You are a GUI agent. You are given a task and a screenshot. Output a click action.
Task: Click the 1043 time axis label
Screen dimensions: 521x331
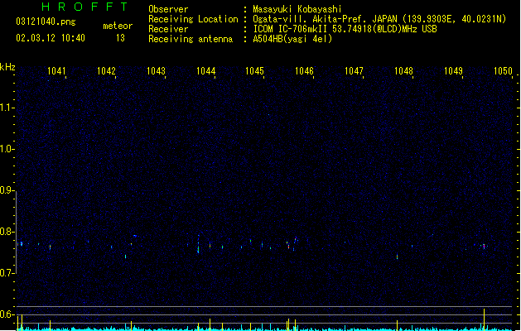click(x=156, y=71)
